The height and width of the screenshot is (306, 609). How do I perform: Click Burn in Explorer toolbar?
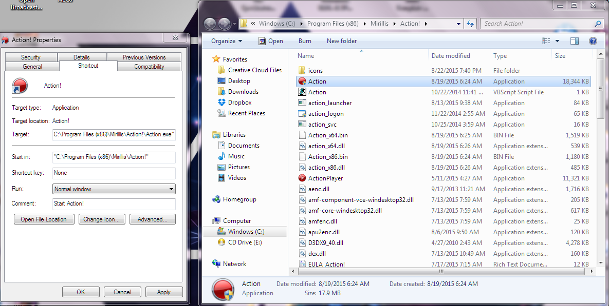pyautogui.click(x=305, y=41)
